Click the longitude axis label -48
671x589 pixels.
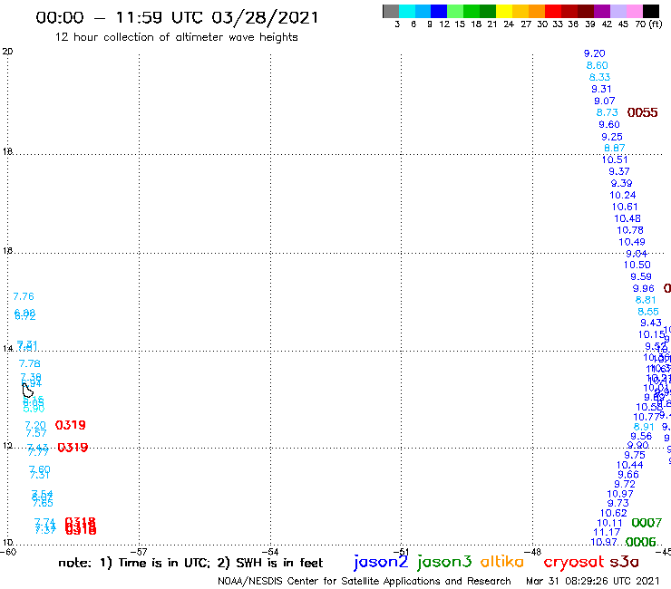pyautogui.click(x=534, y=552)
